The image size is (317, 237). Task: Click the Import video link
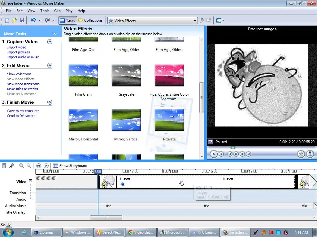point(17,47)
